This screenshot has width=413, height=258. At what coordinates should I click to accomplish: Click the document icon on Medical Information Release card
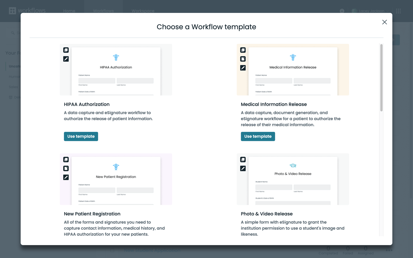tap(243, 59)
